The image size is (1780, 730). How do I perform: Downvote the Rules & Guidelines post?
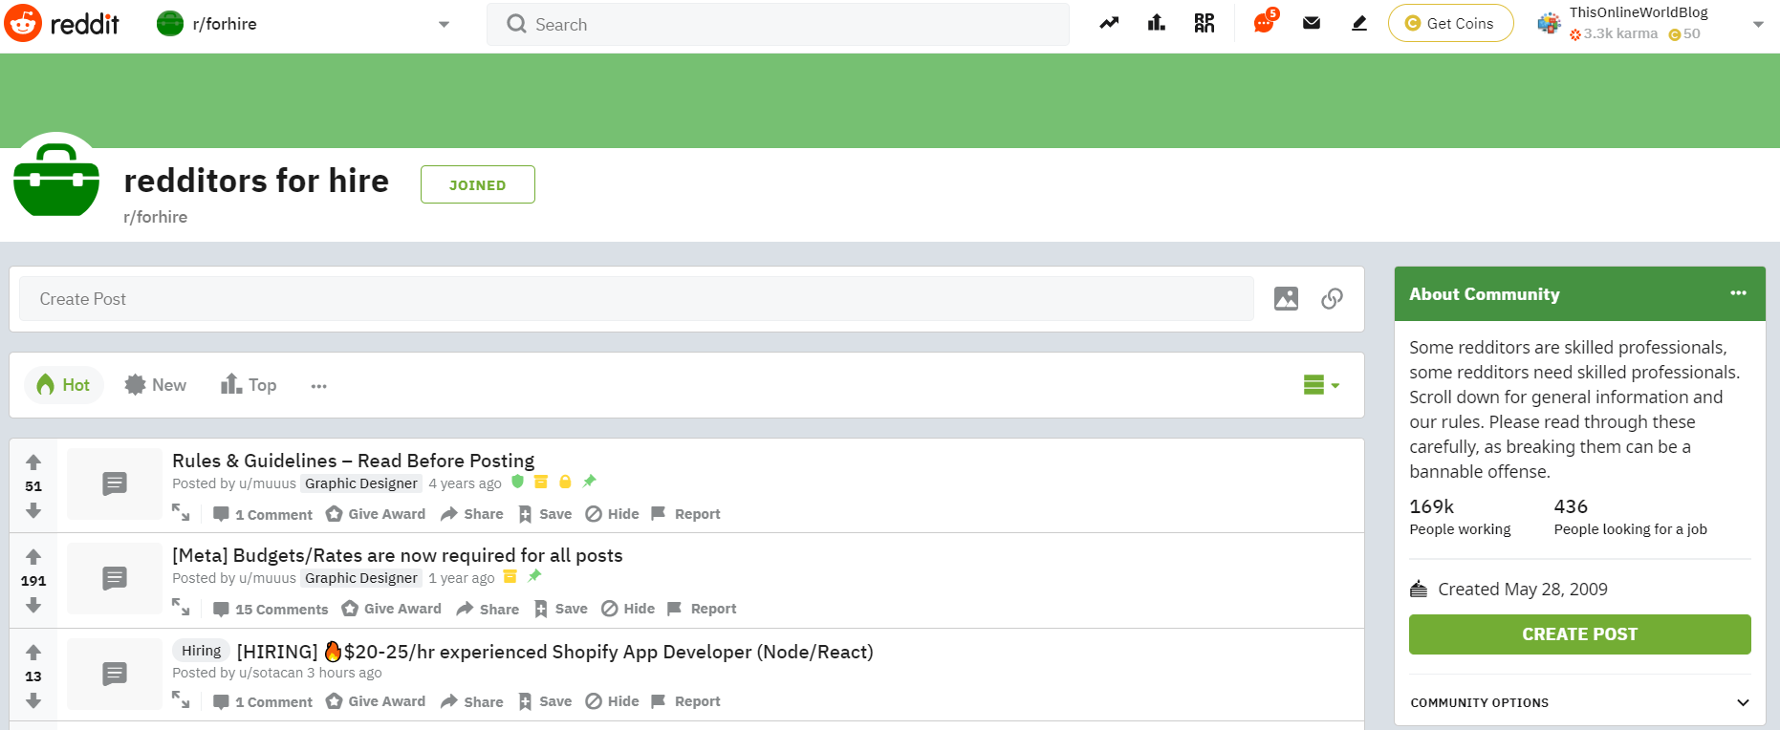tap(33, 511)
